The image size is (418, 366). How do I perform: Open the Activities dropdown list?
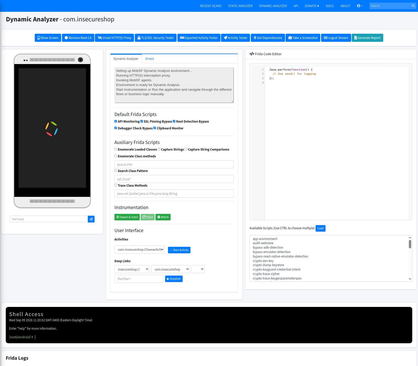(x=140, y=250)
